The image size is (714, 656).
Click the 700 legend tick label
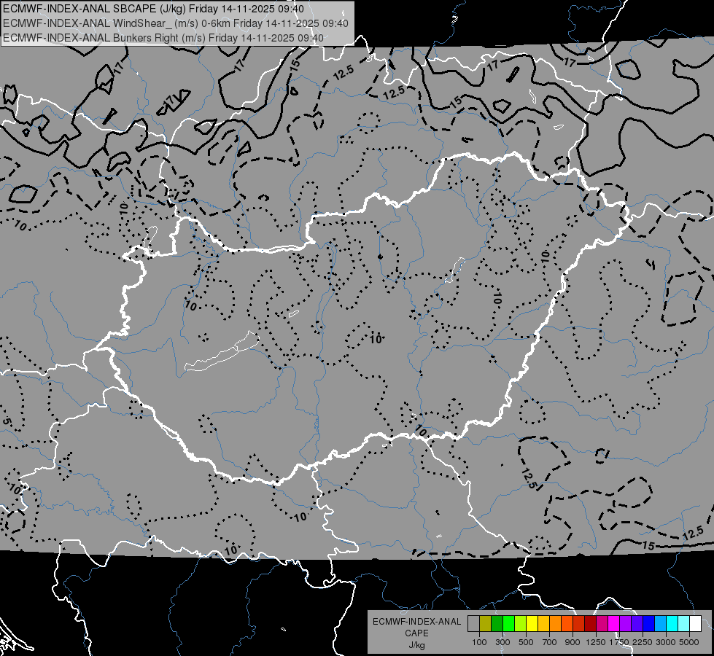click(550, 642)
